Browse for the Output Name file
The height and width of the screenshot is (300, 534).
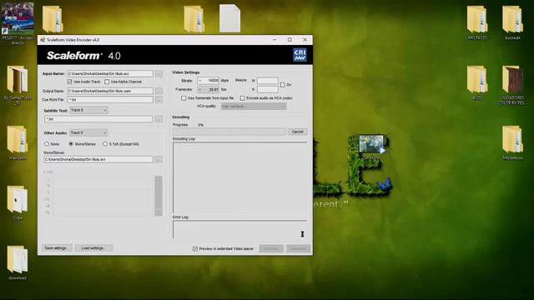coord(159,91)
